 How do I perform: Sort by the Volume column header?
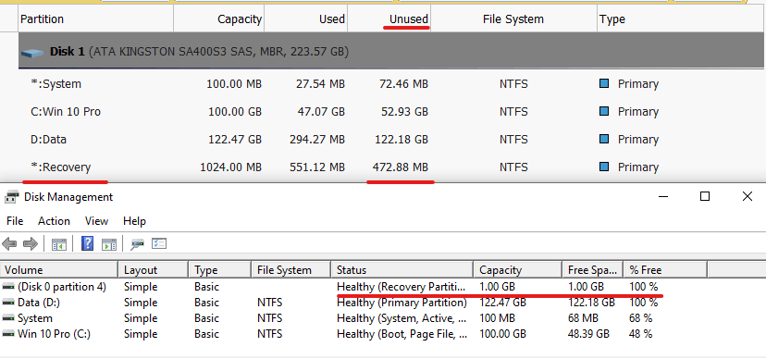tap(59, 269)
